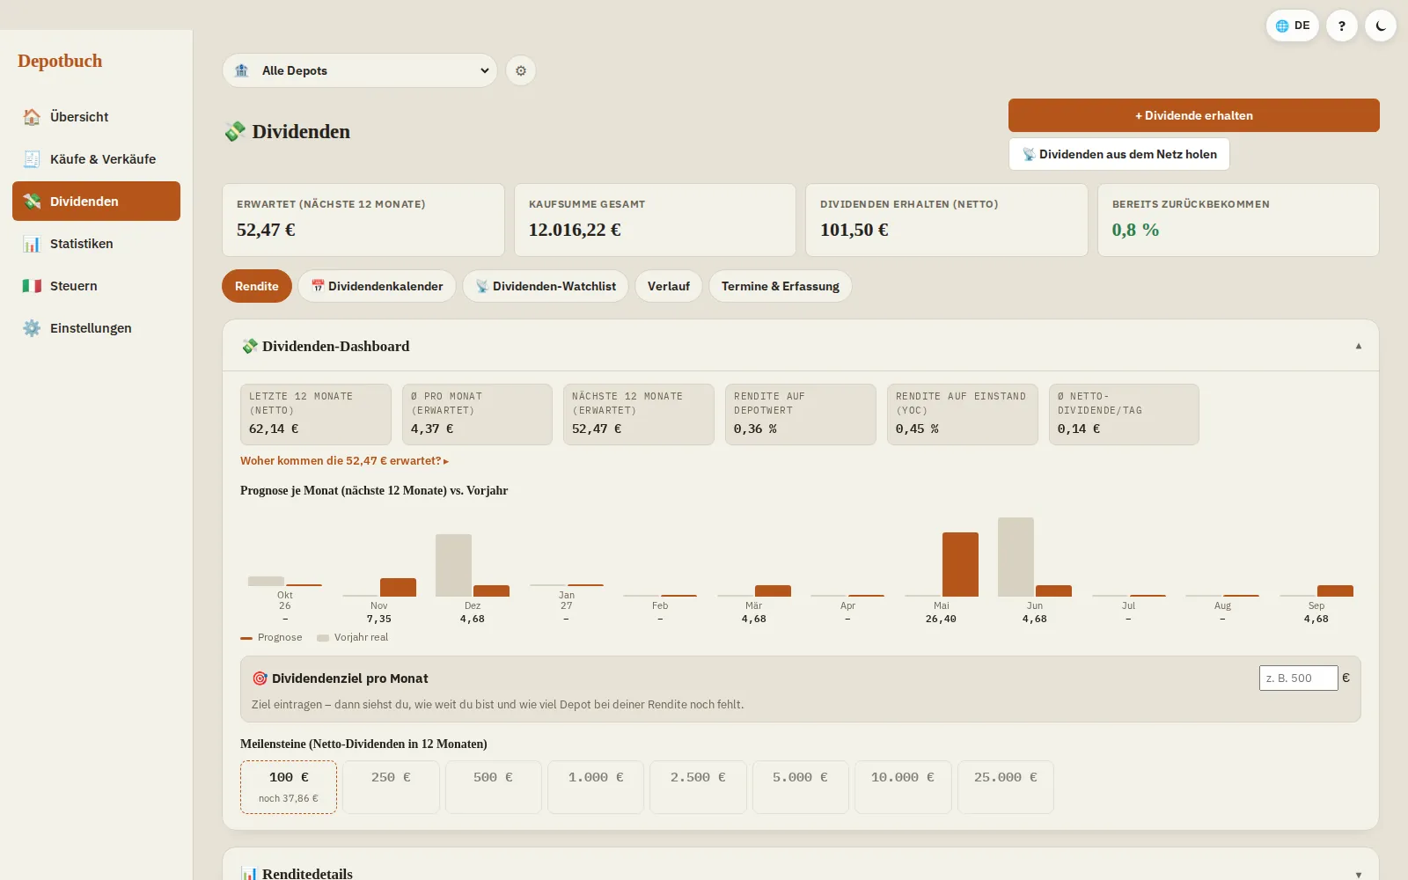
Task: Collapse the Dividenden-Dashboard panel
Action: click(1359, 346)
